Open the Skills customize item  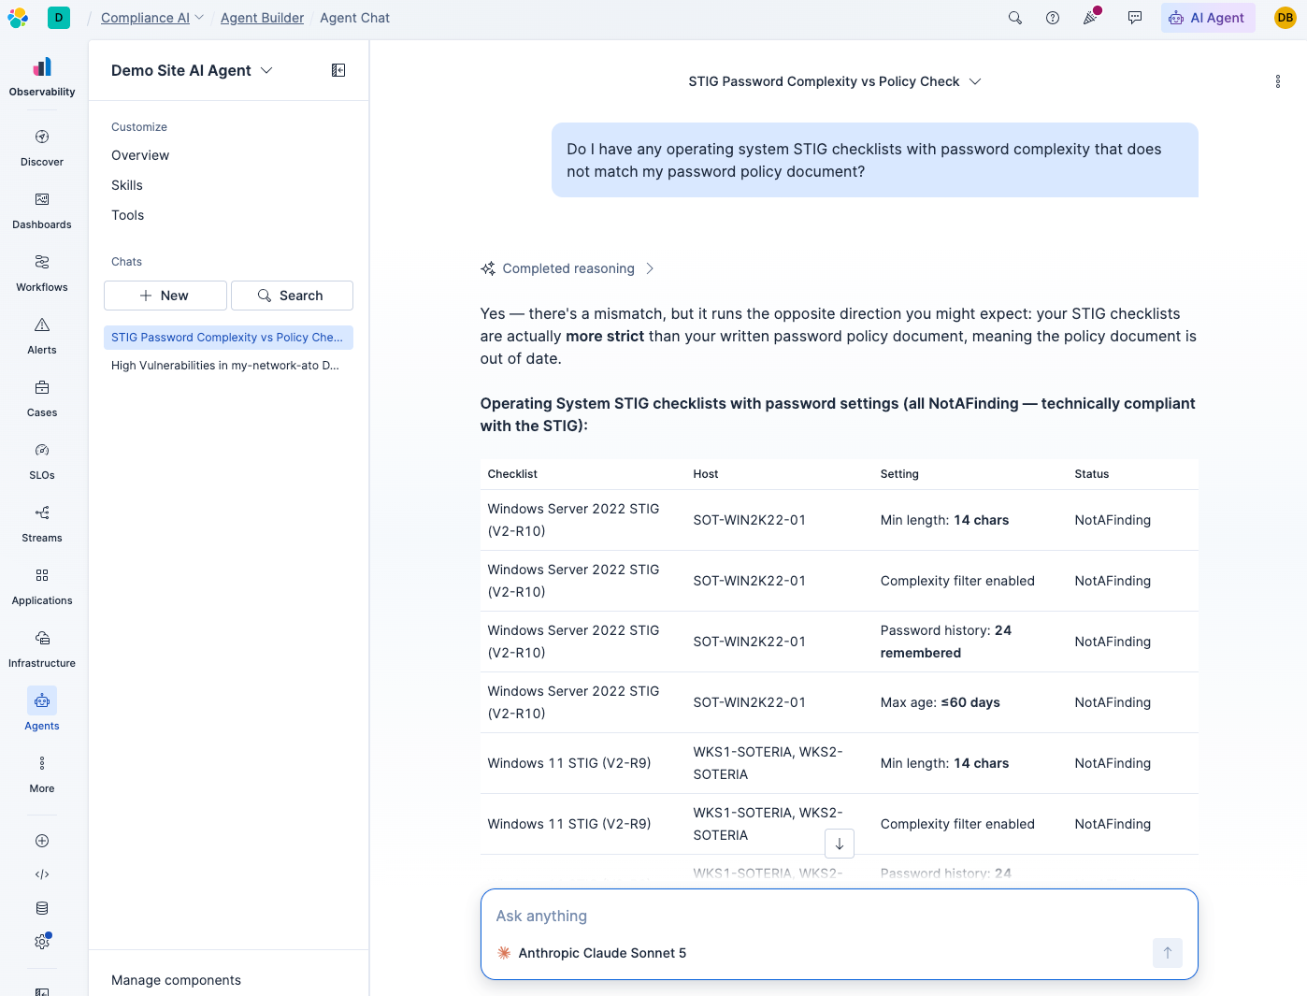(127, 185)
